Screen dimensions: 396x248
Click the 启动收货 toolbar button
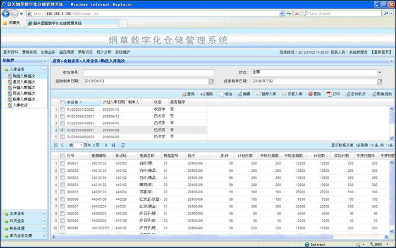coord(356,94)
